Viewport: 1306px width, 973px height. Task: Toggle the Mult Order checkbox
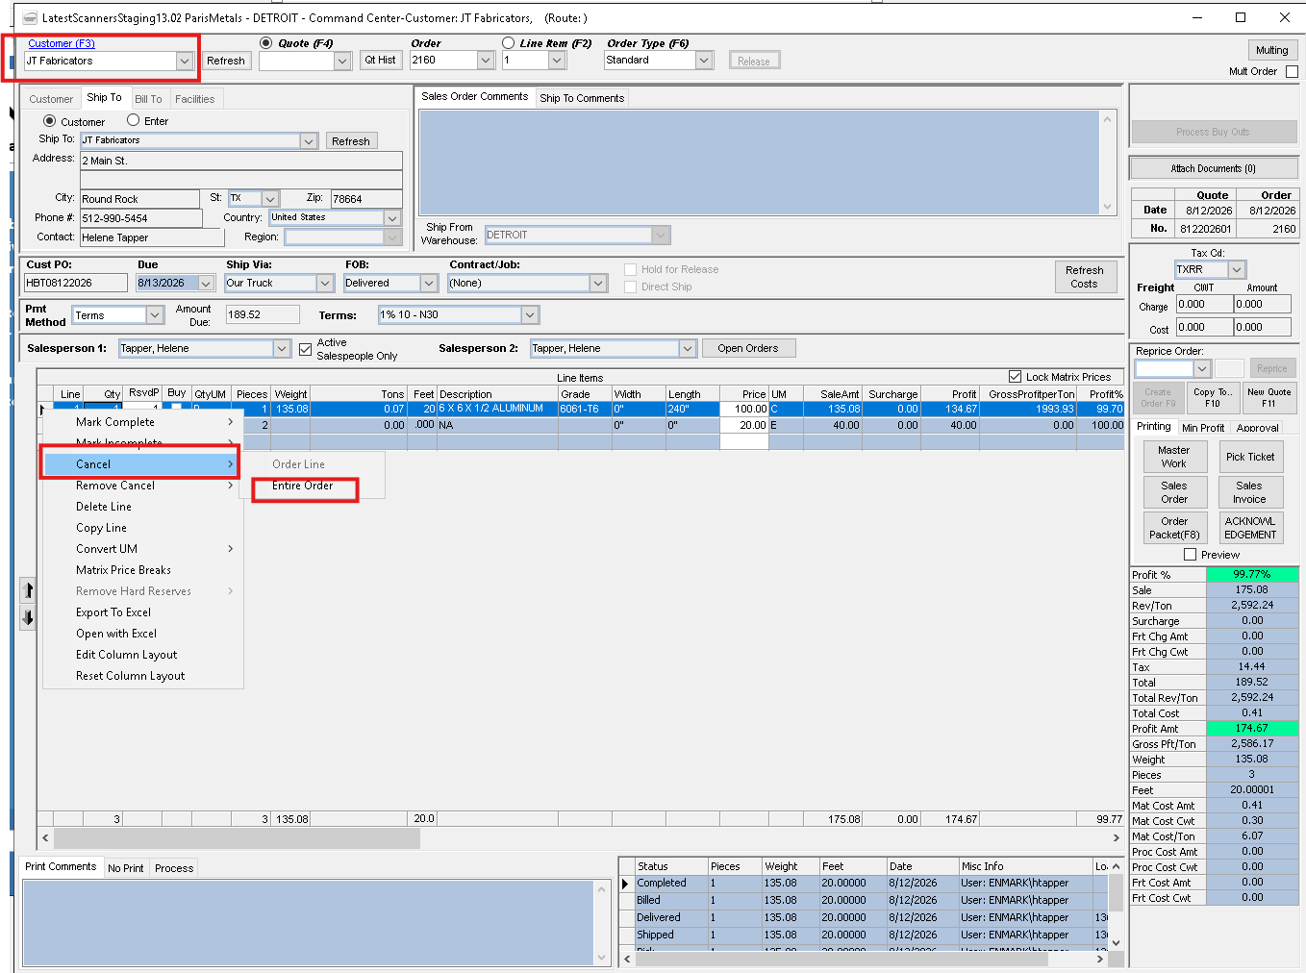point(1292,71)
